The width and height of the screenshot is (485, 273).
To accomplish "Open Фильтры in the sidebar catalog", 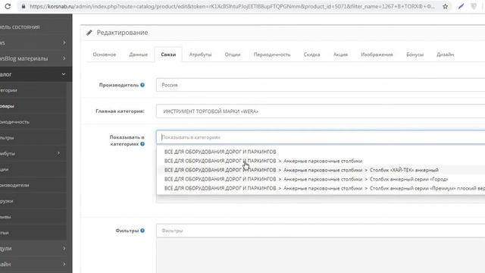I will (x=7, y=138).
